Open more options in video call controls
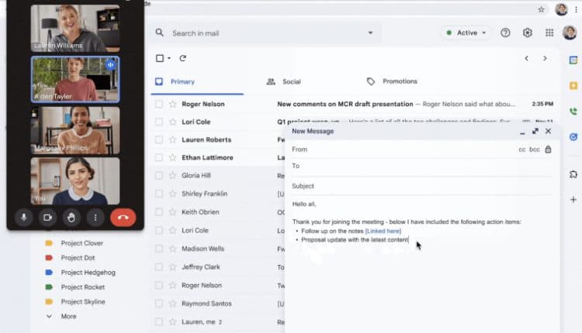 [x=95, y=218]
